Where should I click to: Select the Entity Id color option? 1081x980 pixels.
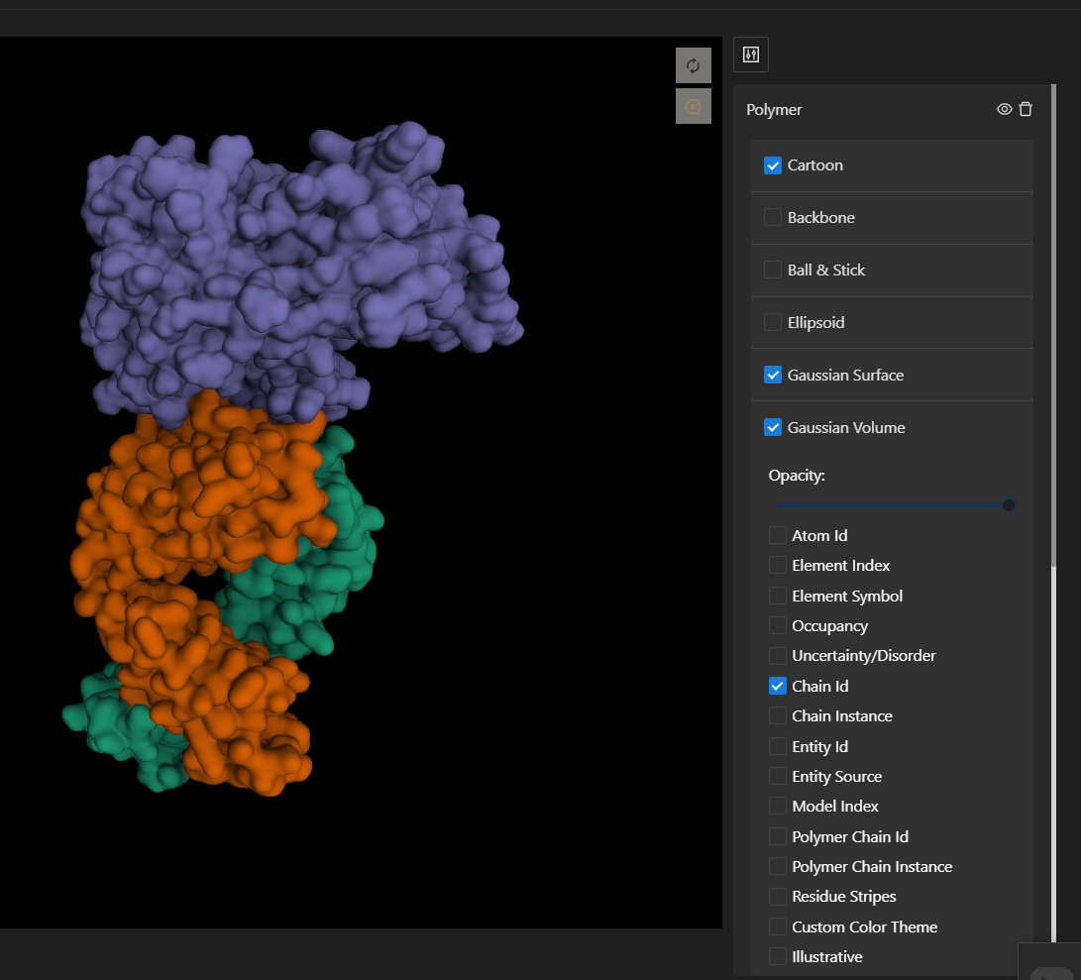click(778, 746)
